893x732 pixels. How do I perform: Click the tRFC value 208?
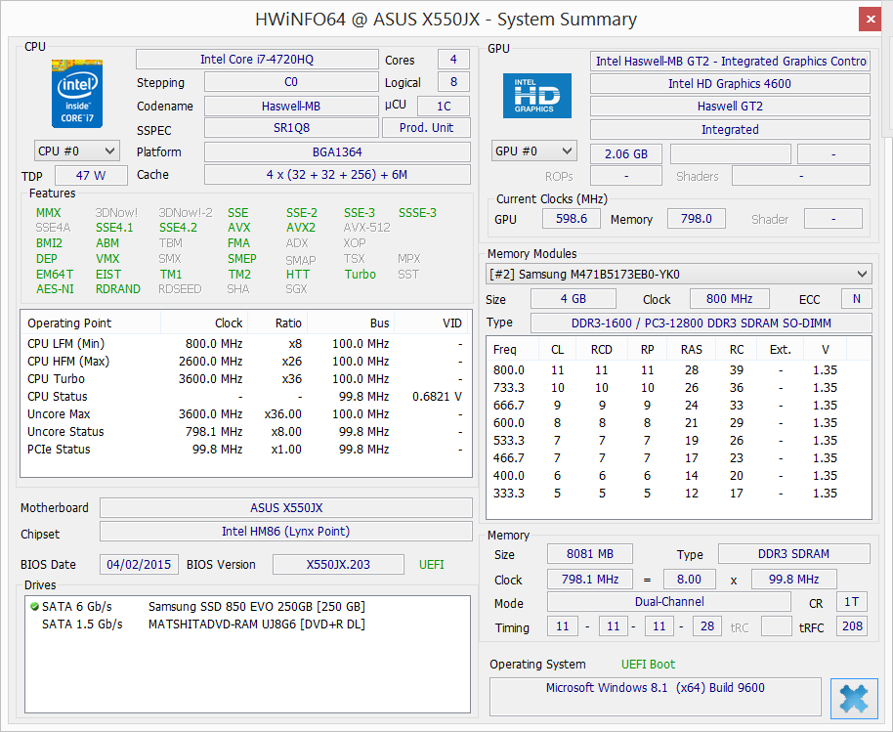(x=852, y=626)
